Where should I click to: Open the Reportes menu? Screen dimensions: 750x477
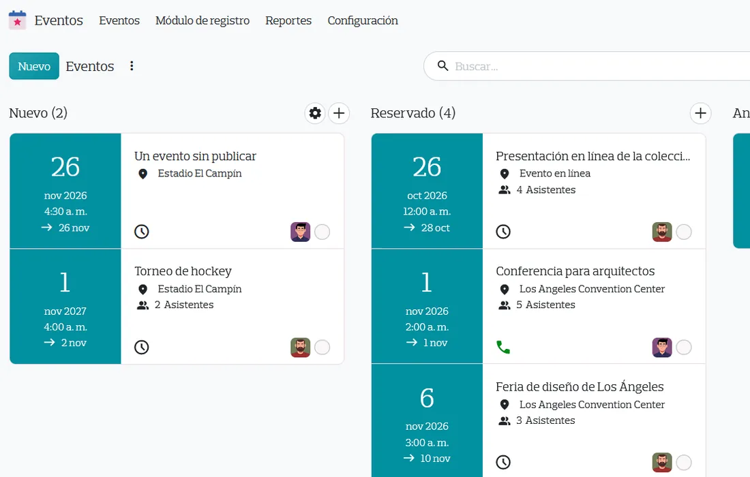pos(288,20)
